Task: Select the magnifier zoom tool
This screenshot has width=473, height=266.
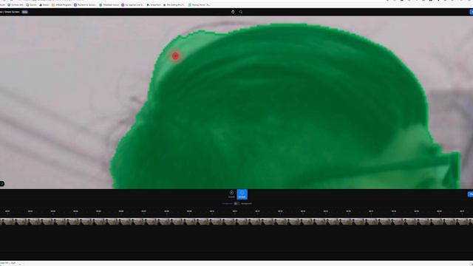Action: 241,12
